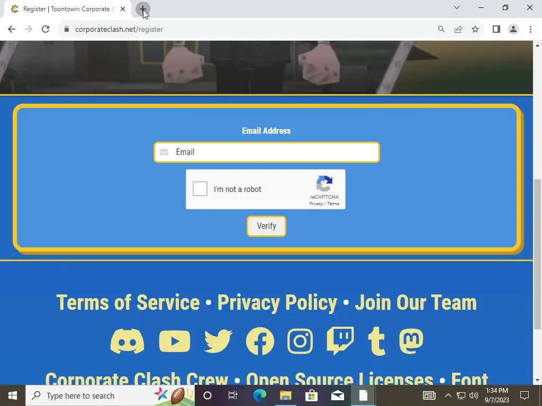Open the YouTube social icon
This screenshot has height=406, width=542.
pyautogui.click(x=175, y=341)
